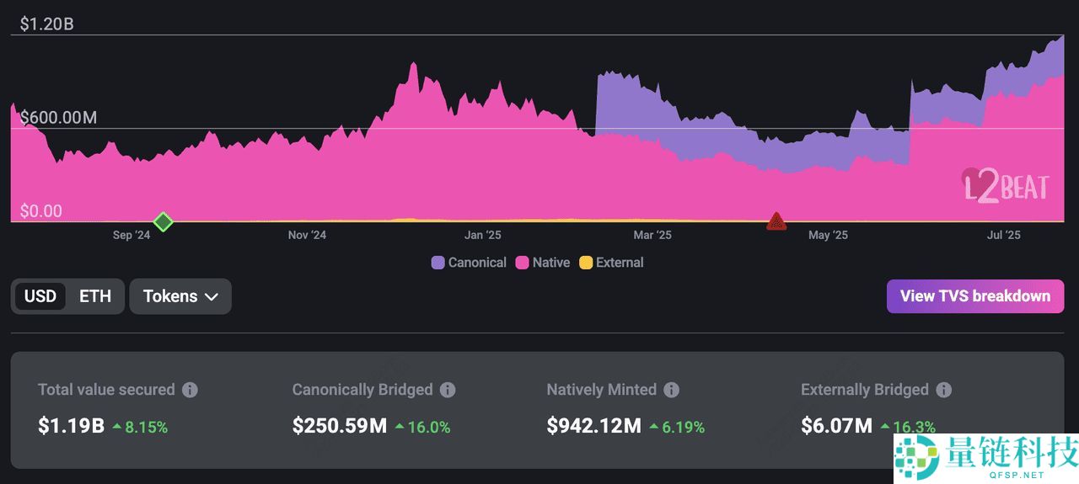The height and width of the screenshot is (484, 1079).
Task: Click the L2BEAT logo watermark
Action: pyautogui.click(x=1006, y=185)
